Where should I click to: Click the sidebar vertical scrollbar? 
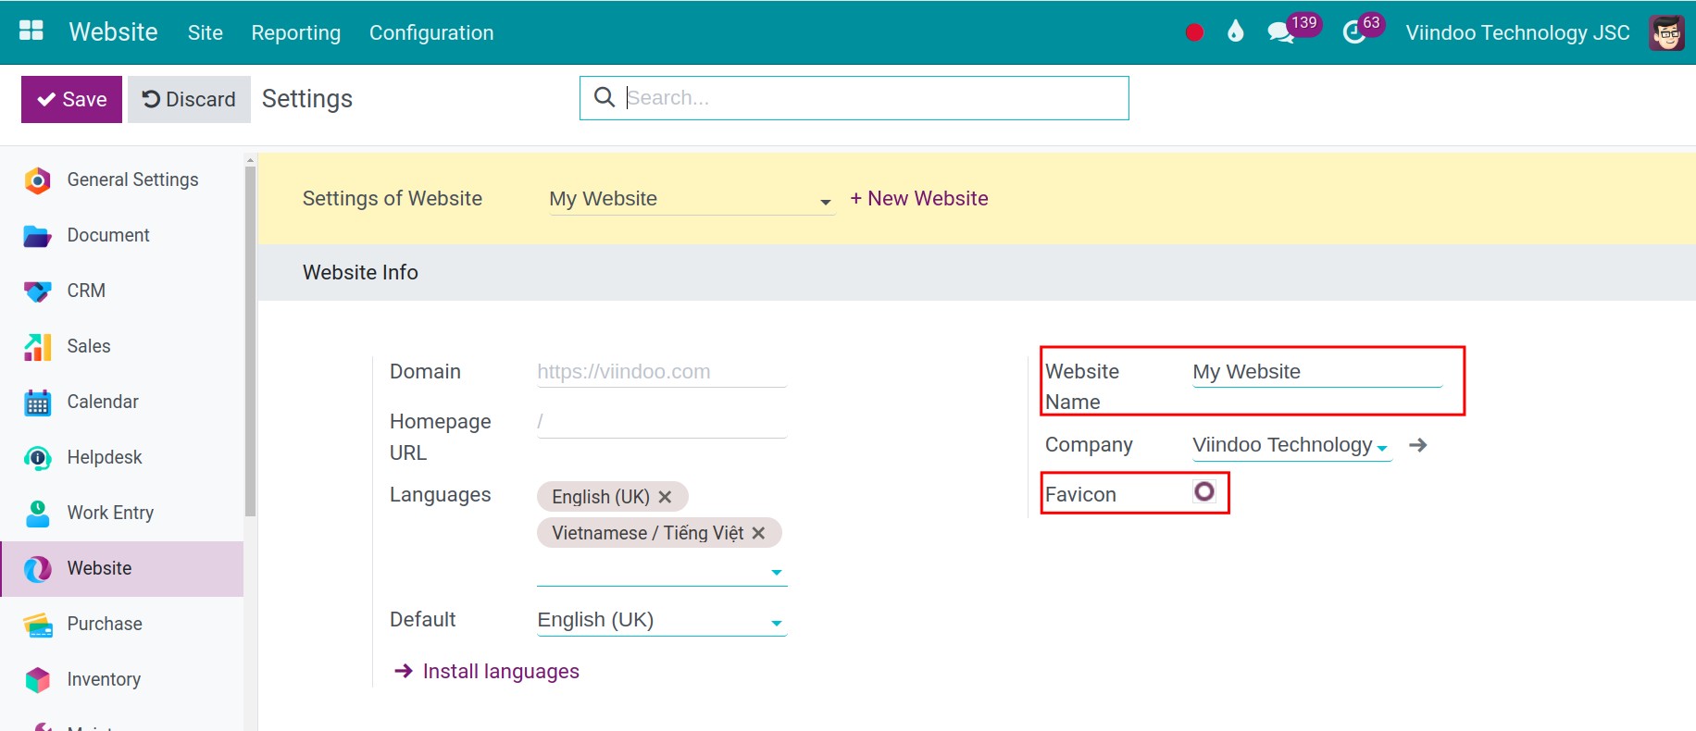pyautogui.click(x=250, y=342)
